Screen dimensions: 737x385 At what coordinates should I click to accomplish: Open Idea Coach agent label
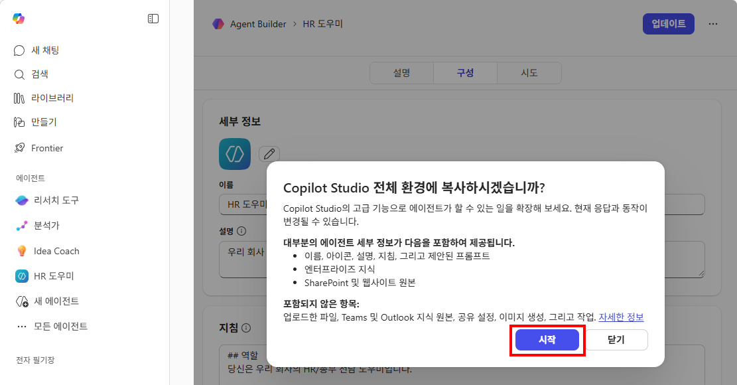(56, 251)
